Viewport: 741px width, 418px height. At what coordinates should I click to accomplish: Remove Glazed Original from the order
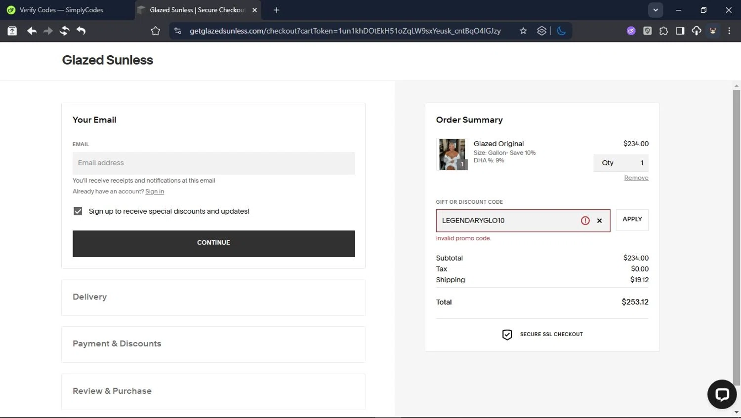636,178
